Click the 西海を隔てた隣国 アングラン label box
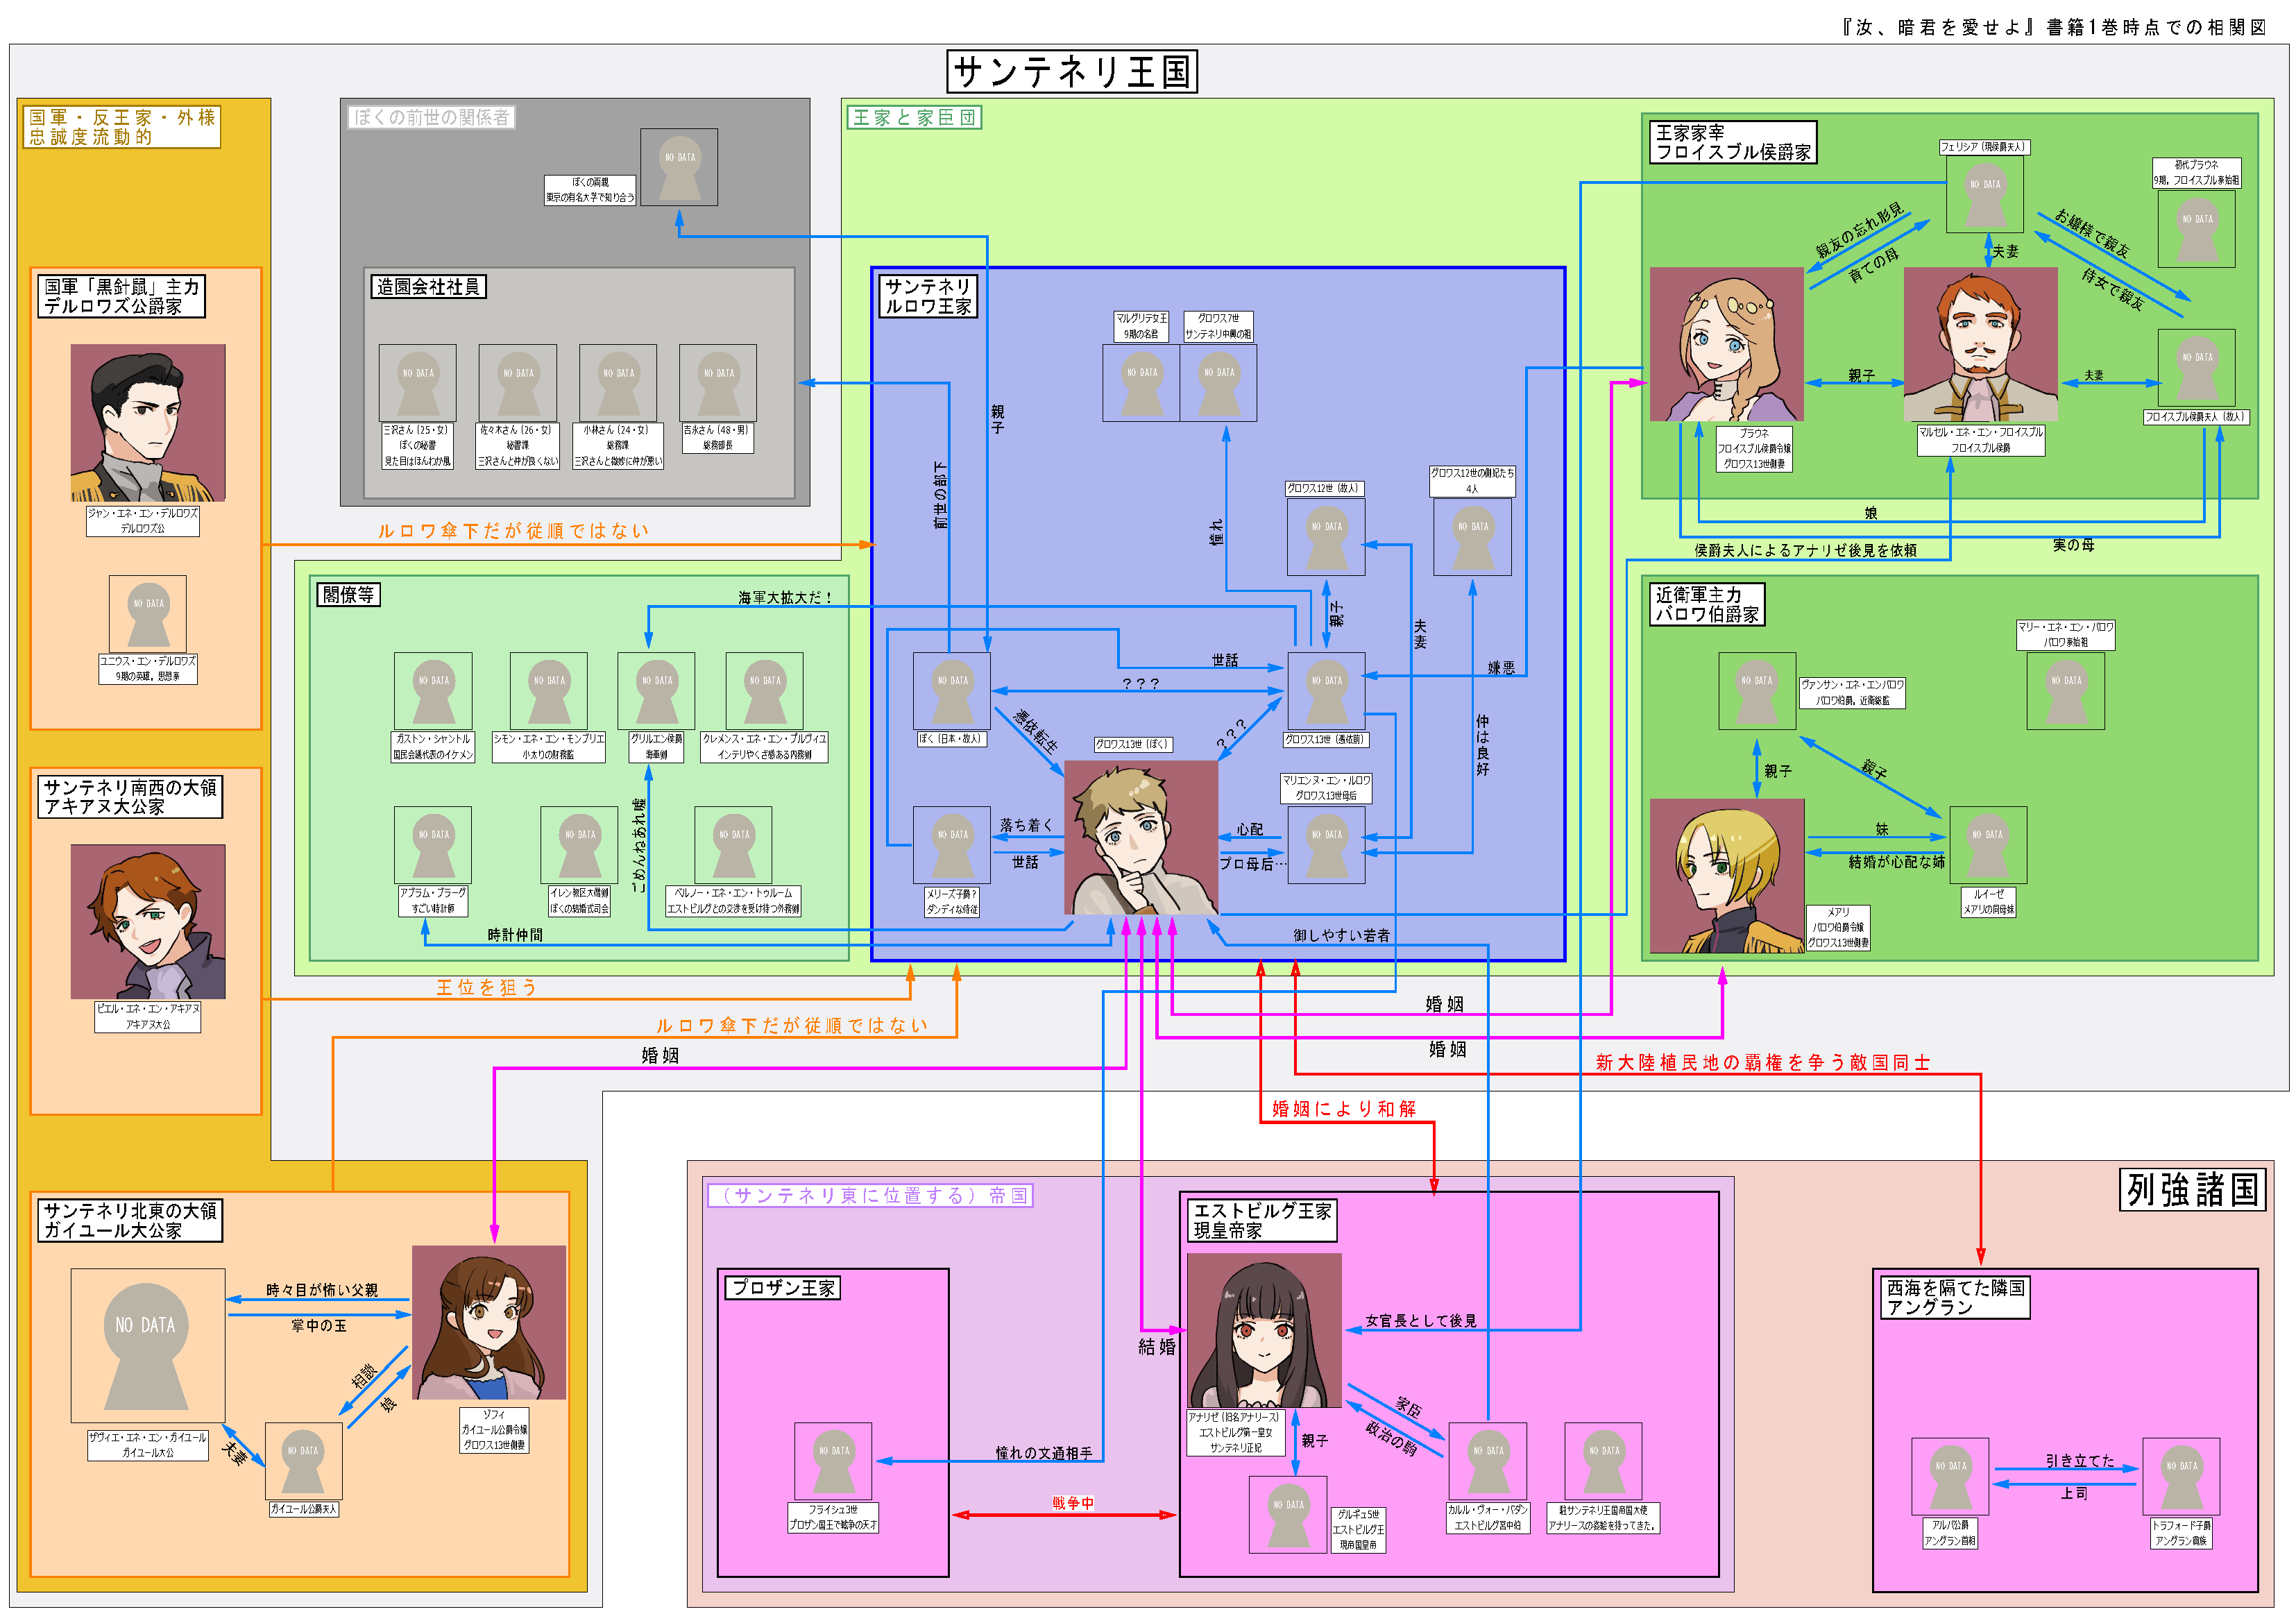This screenshot has width=2296, height=1623. pos(1955,1297)
